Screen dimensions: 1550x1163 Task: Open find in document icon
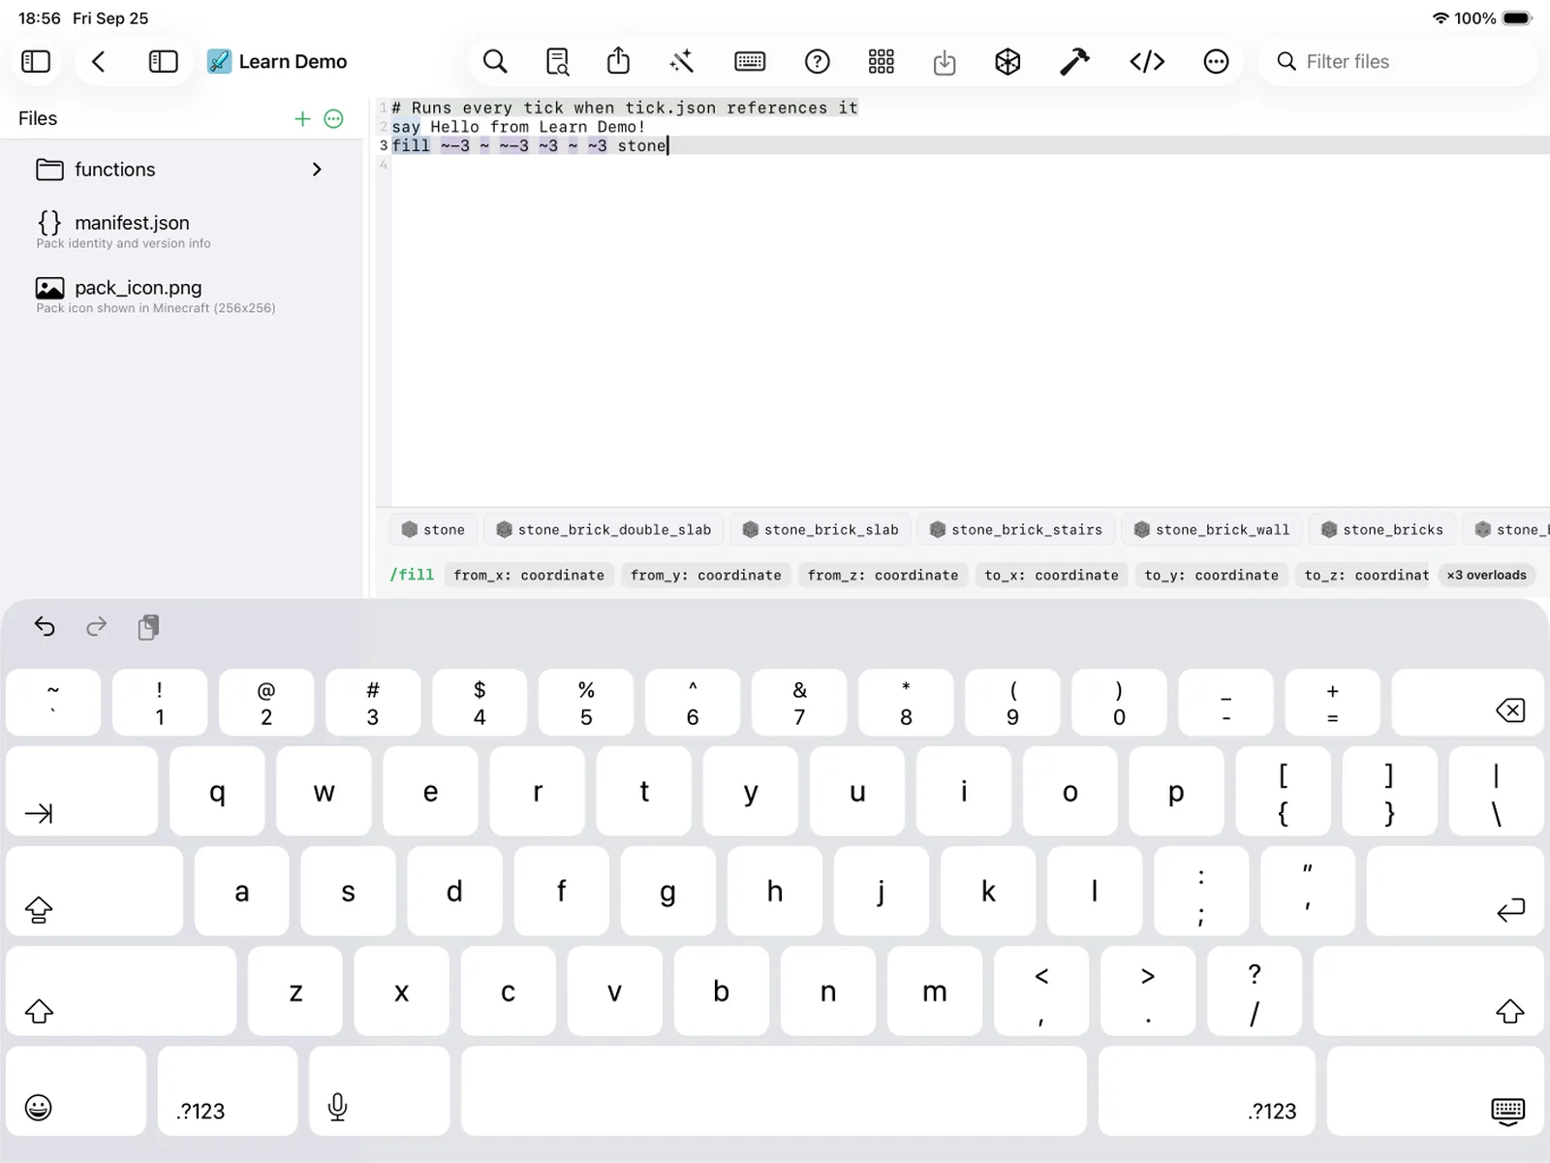(x=558, y=61)
